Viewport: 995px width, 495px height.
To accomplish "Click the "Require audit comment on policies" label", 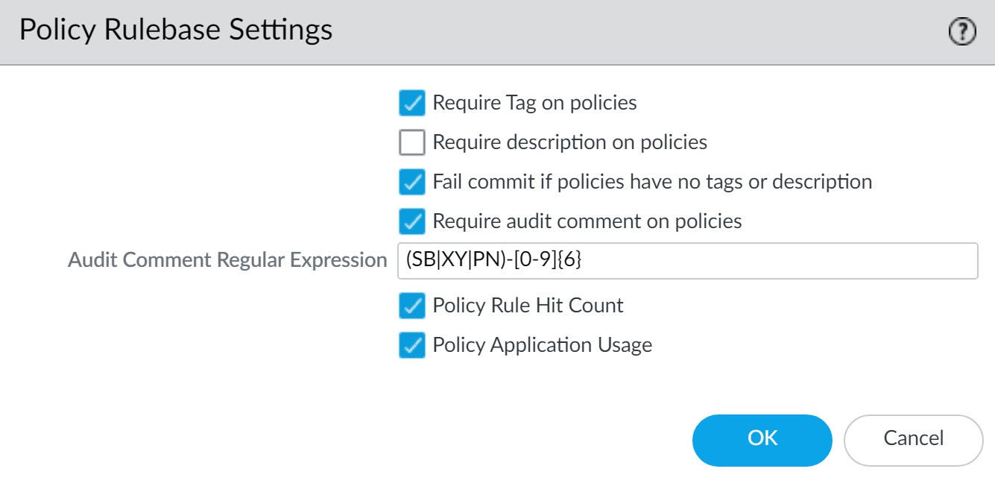I will pos(587,221).
